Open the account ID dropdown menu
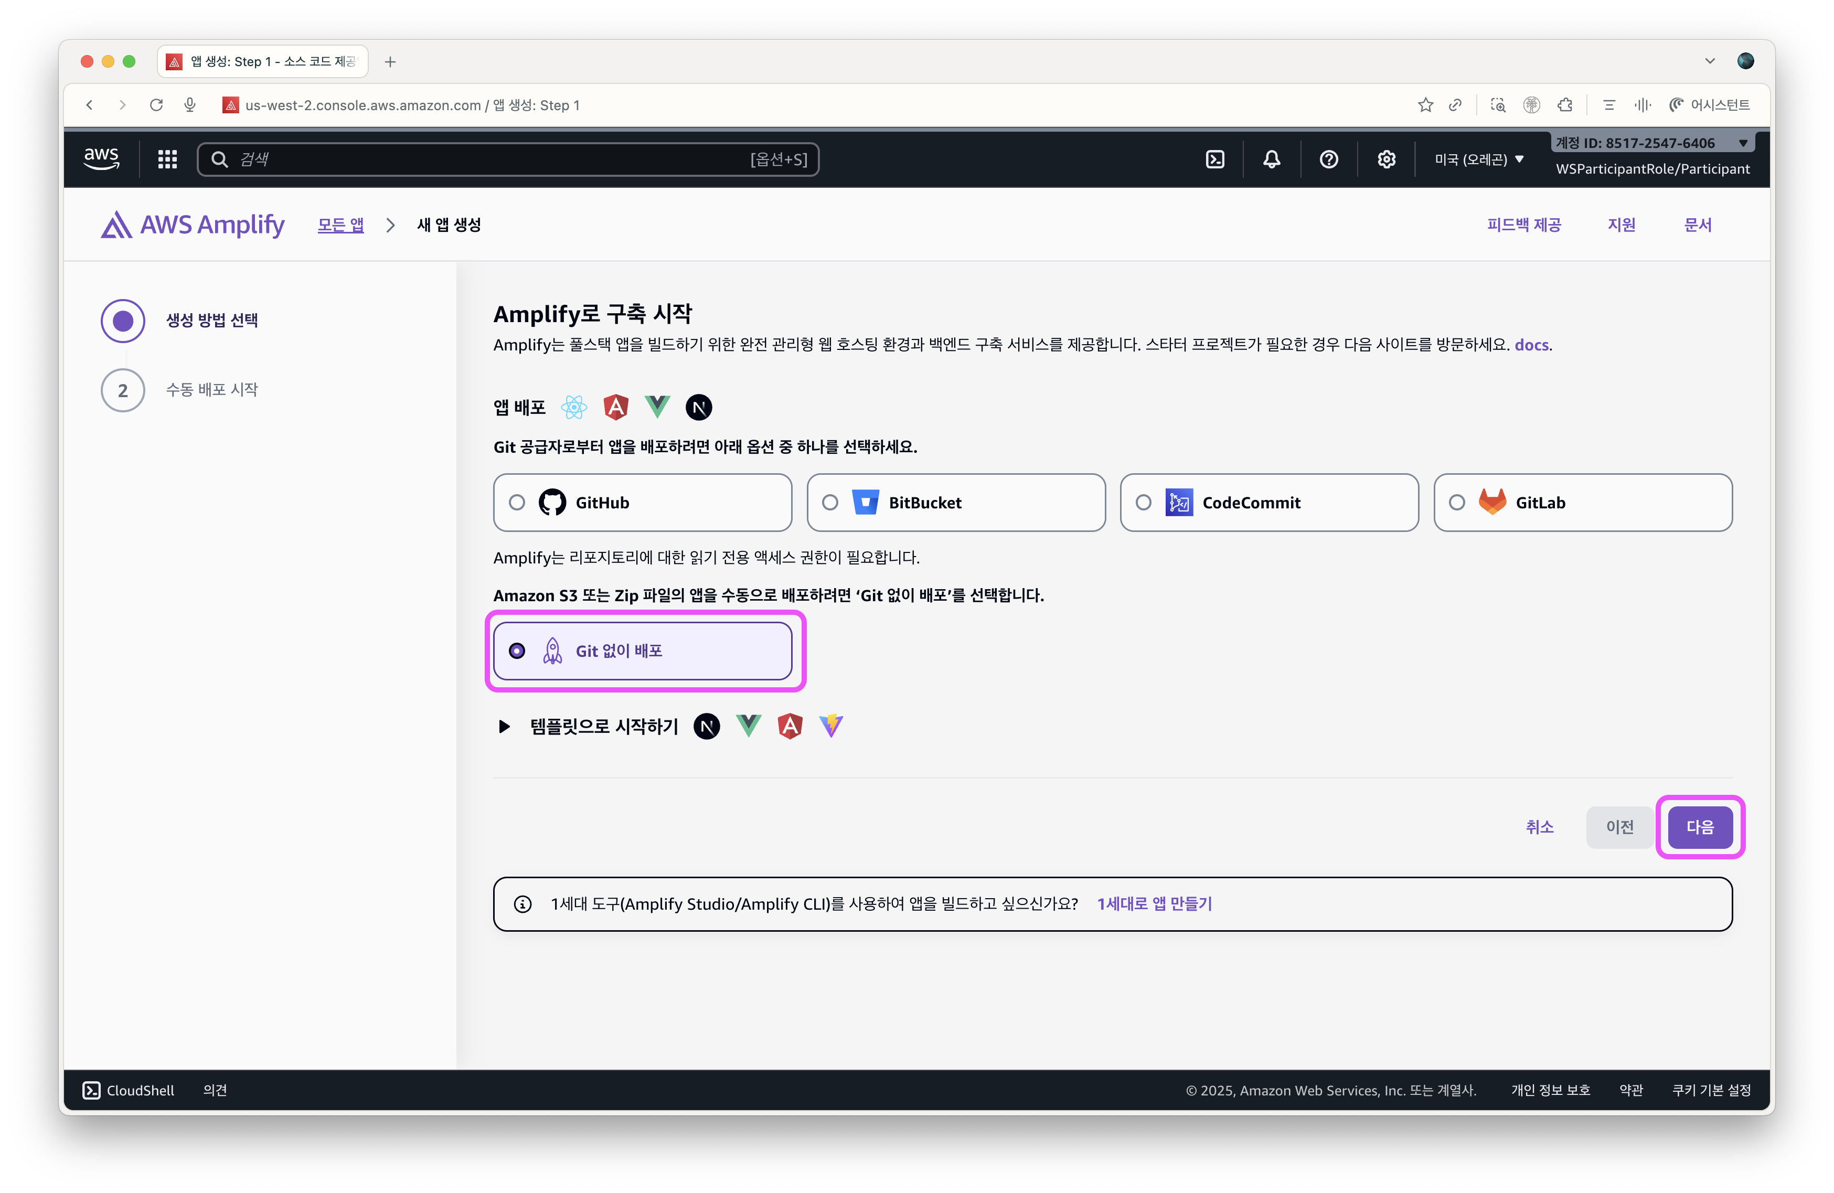The height and width of the screenshot is (1193, 1834). (x=1652, y=143)
